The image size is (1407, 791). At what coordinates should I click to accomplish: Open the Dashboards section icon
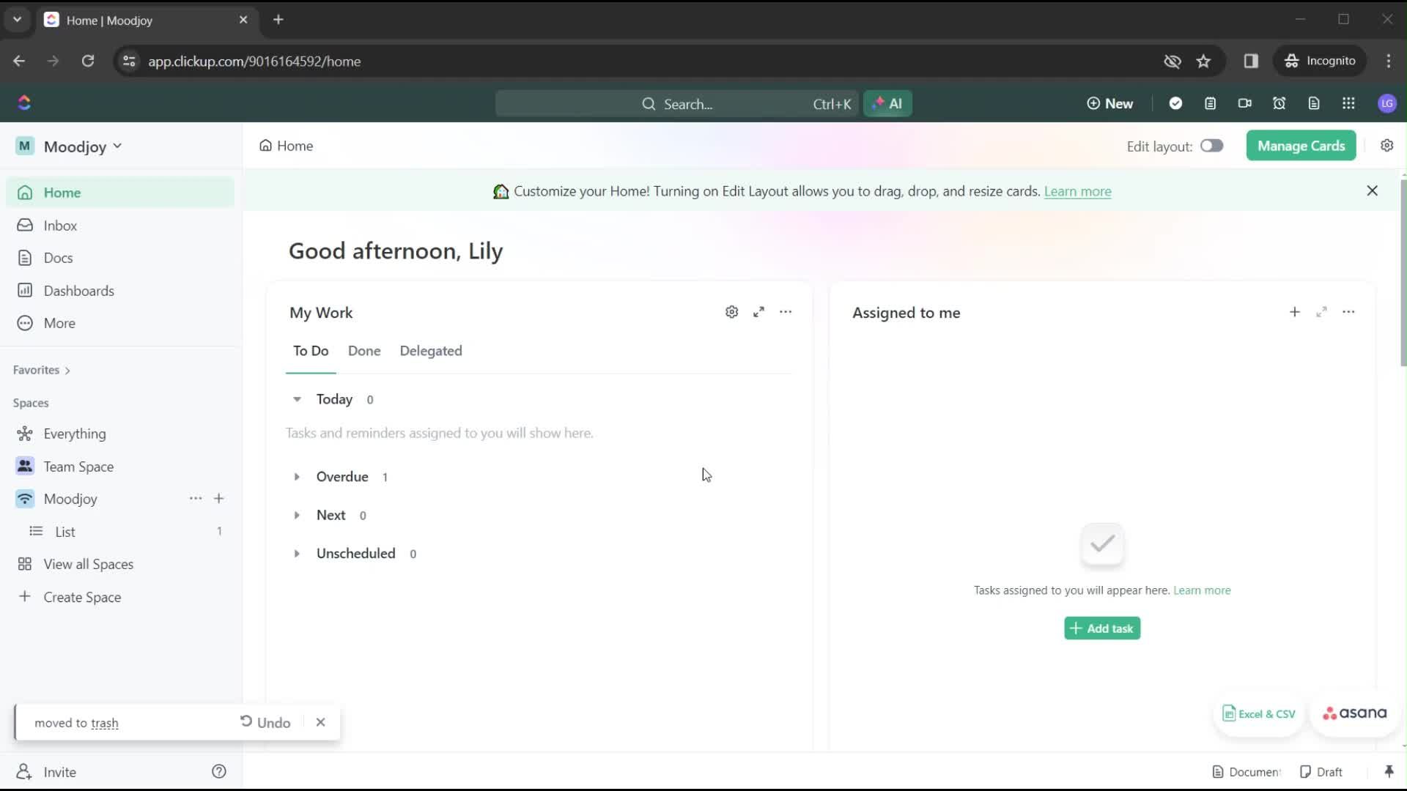(x=25, y=291)
